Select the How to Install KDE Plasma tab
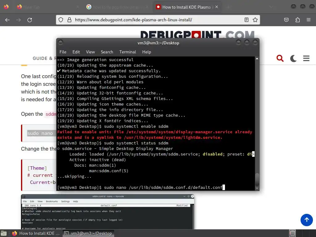 tap(187, 7)
